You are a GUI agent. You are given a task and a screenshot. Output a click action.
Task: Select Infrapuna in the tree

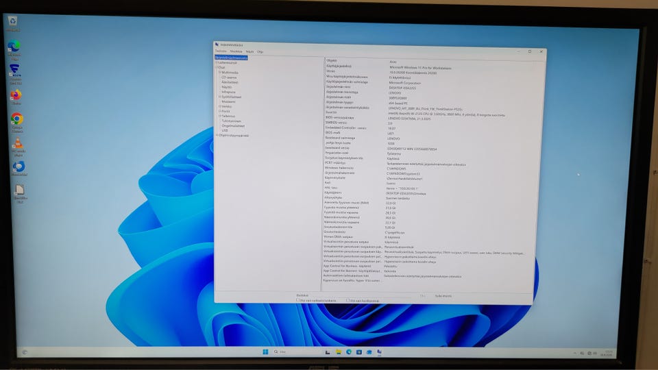pyautogui.click(x=229, y=92)
